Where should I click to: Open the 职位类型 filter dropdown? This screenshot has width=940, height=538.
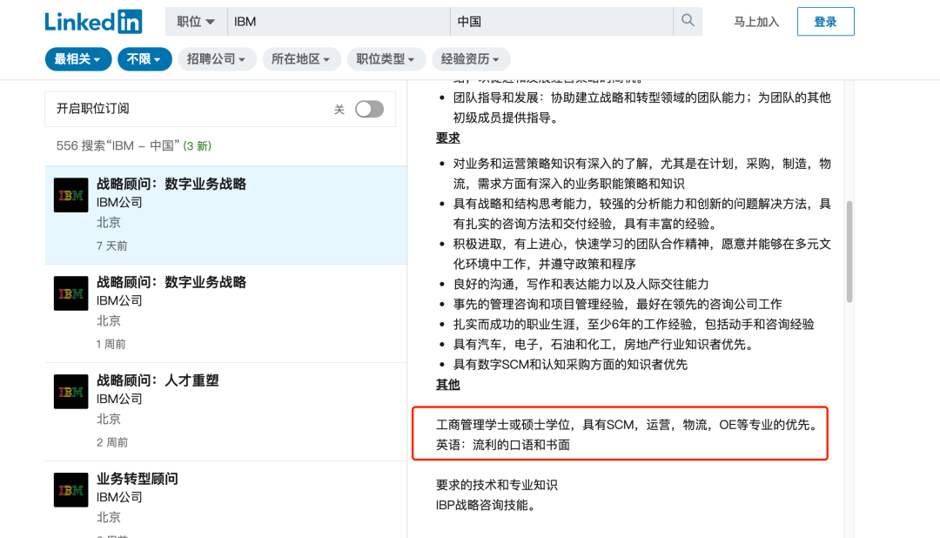(x=386, y=59)
